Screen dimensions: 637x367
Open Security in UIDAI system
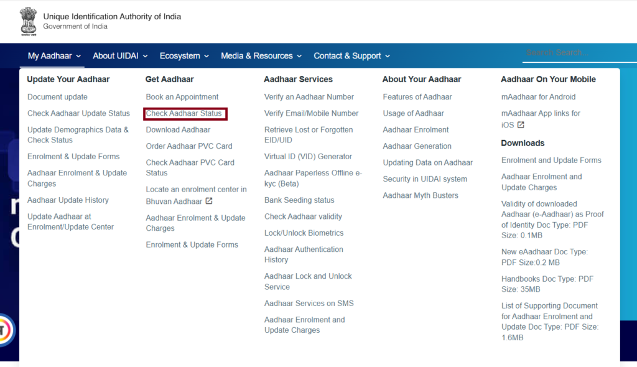424,179
